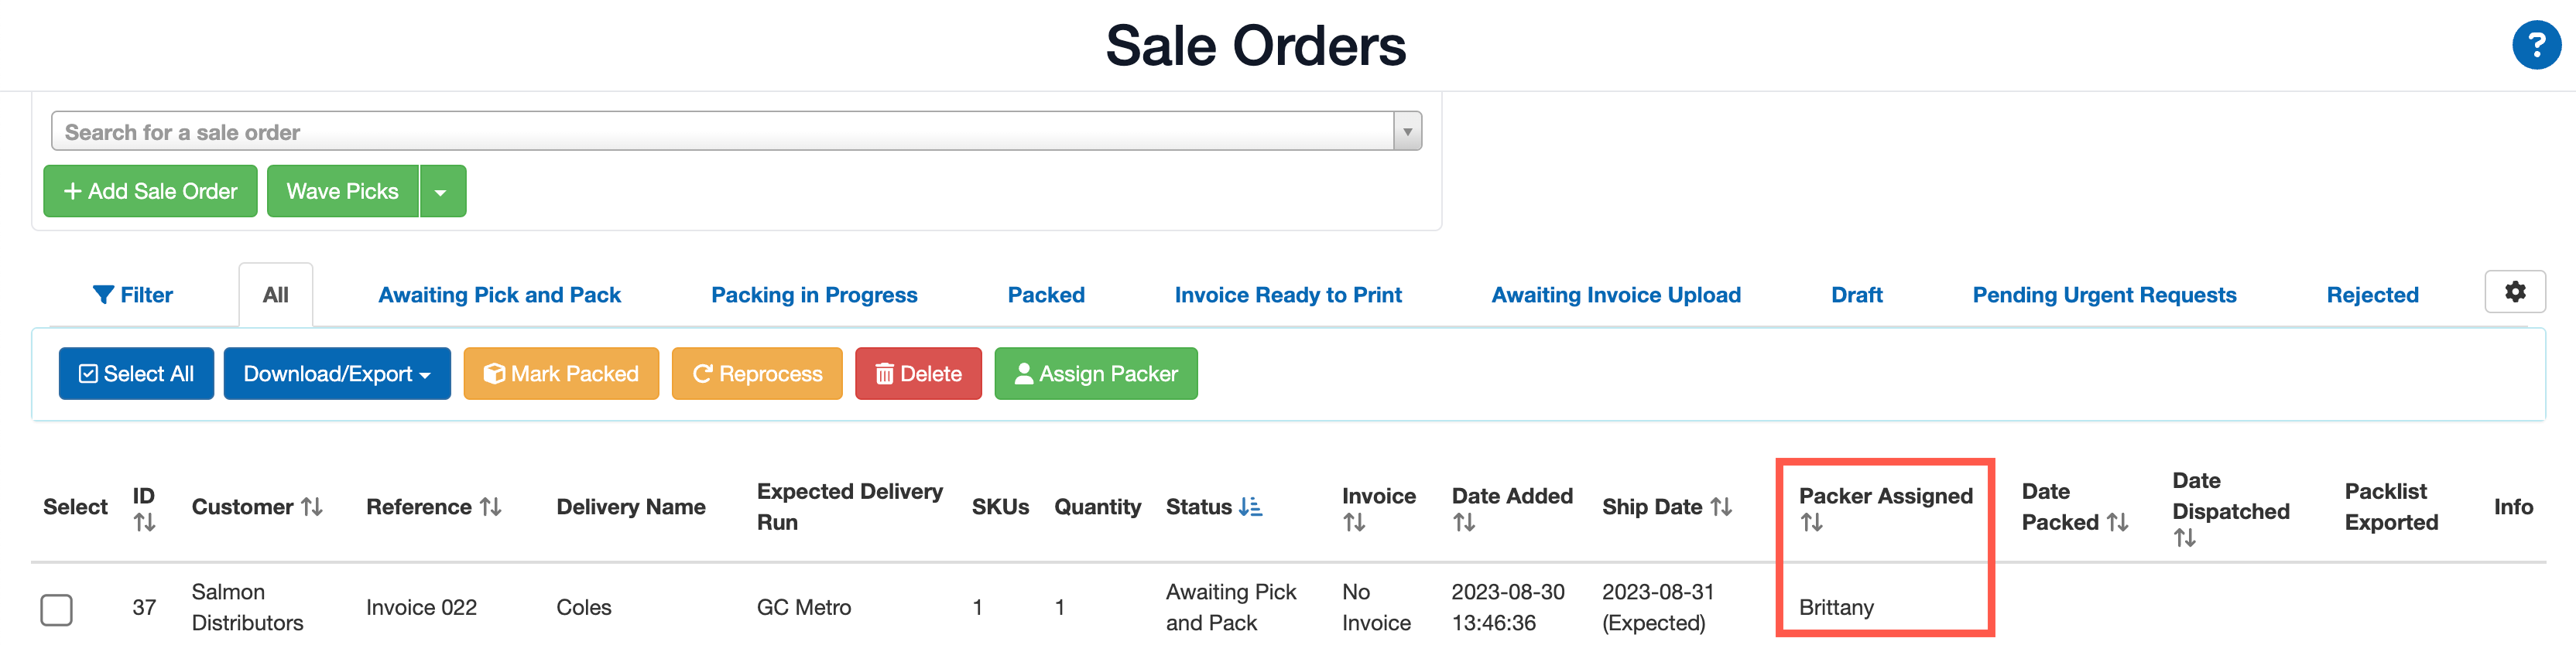Sort by the Customer column arrows
This screenshot has width=2576, height=645.
pos(311,507)
